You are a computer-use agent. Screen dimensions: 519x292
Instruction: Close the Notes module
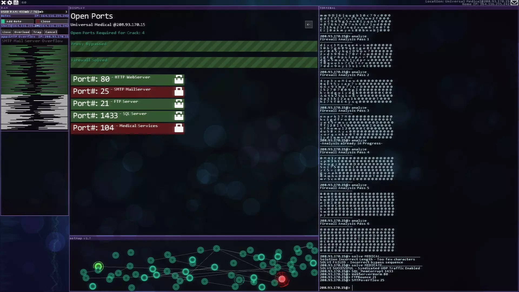pos(51,21)
